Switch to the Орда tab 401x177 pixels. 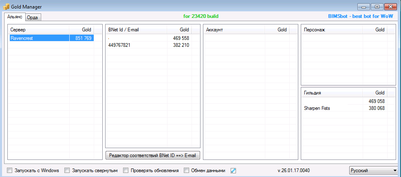point(33,17)
